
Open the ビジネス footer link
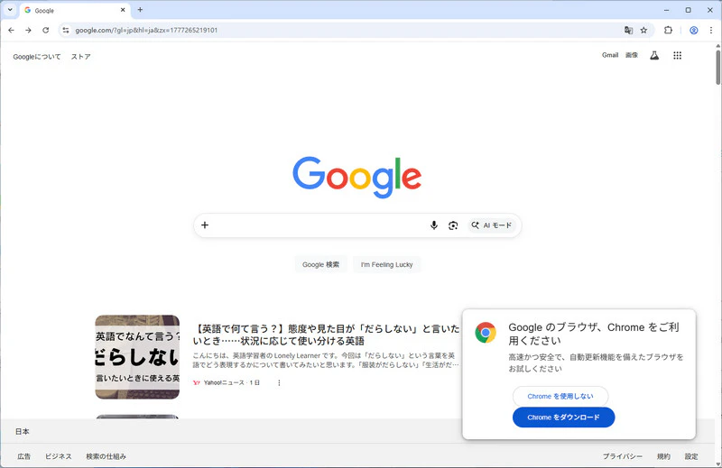click(59, 456)
